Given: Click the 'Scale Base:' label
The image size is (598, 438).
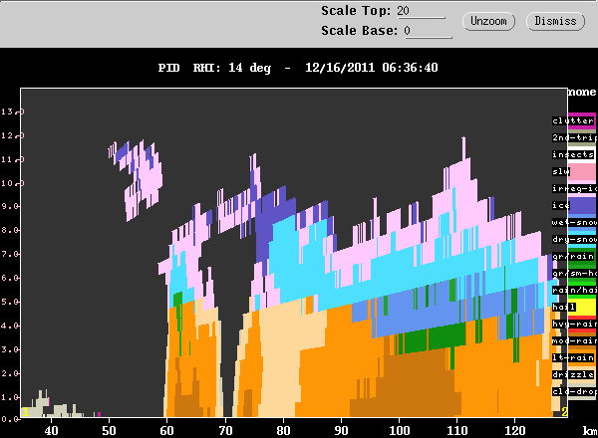Looking at the screenshot, I should (359, 31).
